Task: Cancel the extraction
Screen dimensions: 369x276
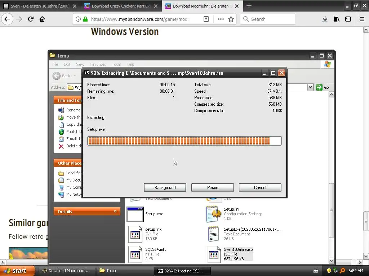Action: 260,188
